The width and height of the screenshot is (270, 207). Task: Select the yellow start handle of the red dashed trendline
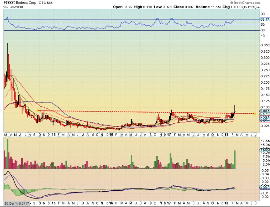pos(38,111)
